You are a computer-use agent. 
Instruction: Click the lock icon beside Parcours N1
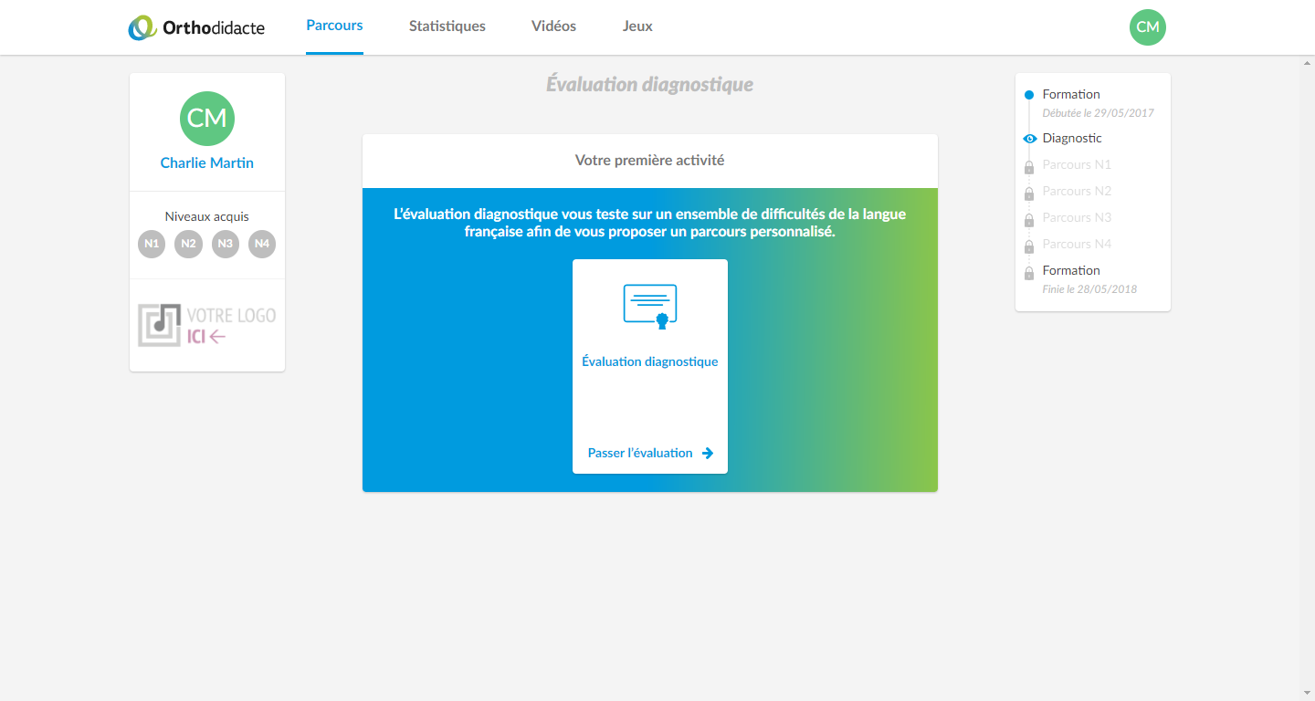tap(1029, 166)
